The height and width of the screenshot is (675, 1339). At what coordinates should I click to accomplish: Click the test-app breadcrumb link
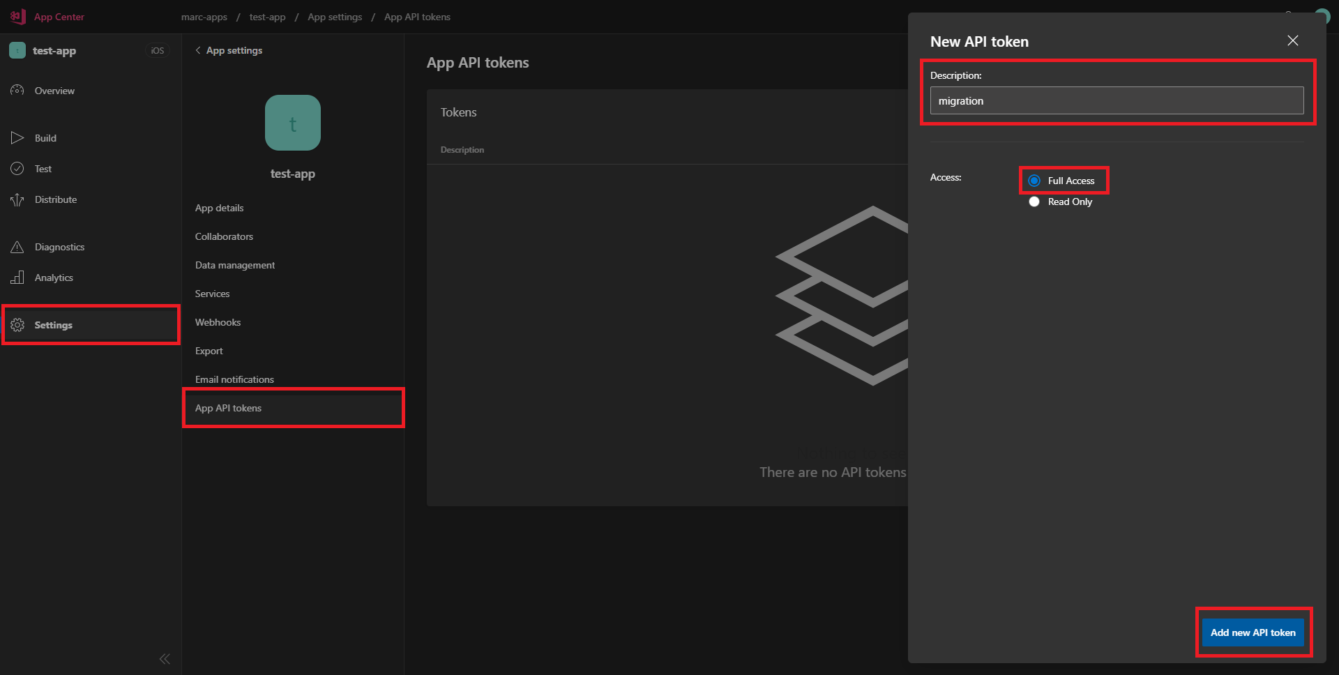(267, 17)
